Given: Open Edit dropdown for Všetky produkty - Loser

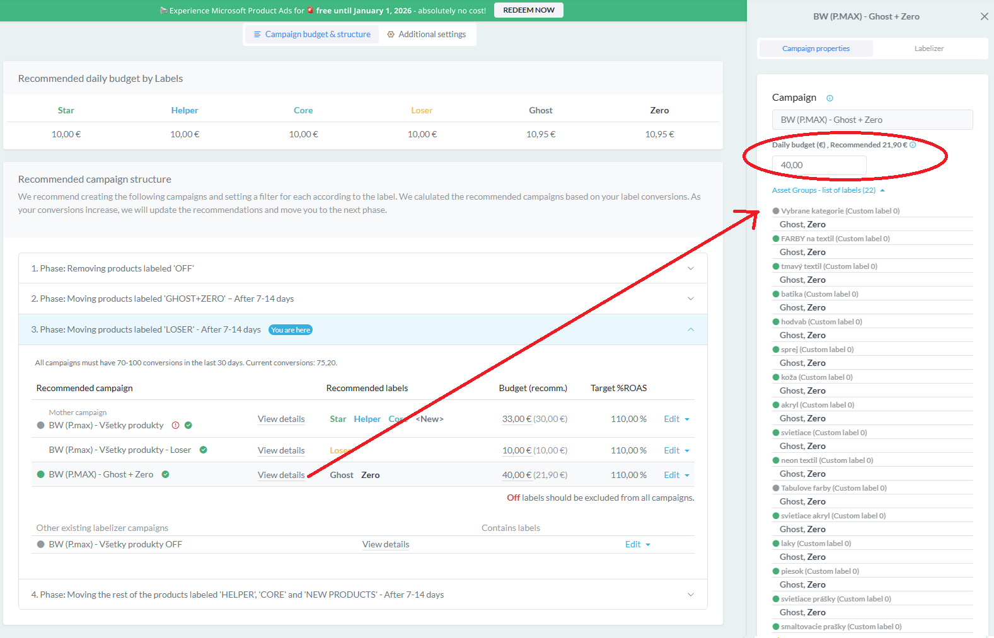Looking at the screenshot, I should pyautogui.click(x=676, y=450).
